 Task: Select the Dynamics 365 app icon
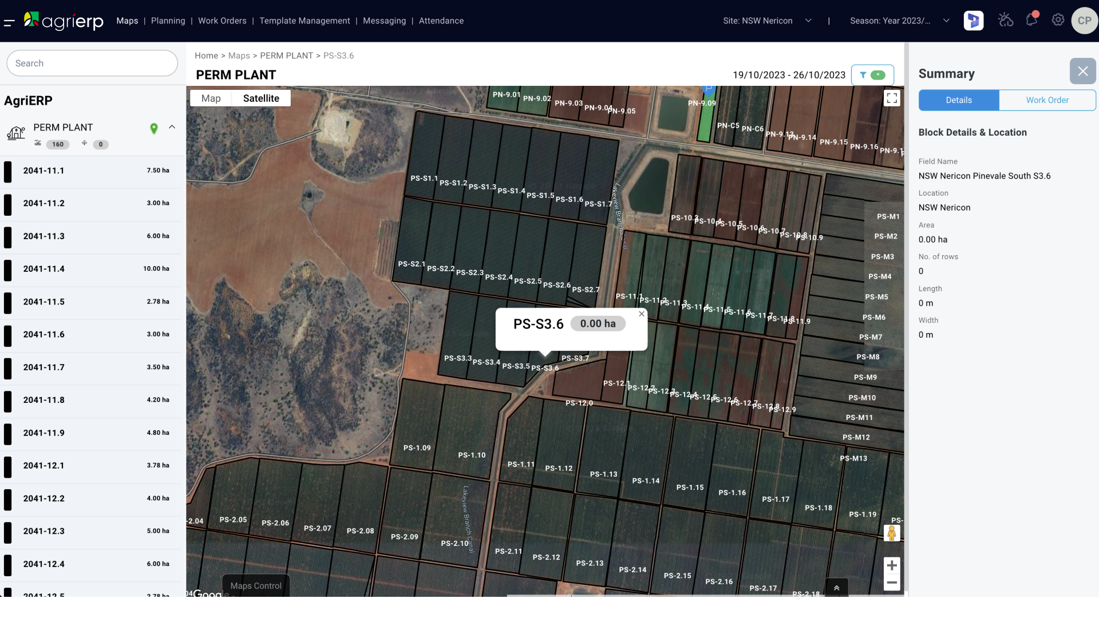click(x=973, y=20)
